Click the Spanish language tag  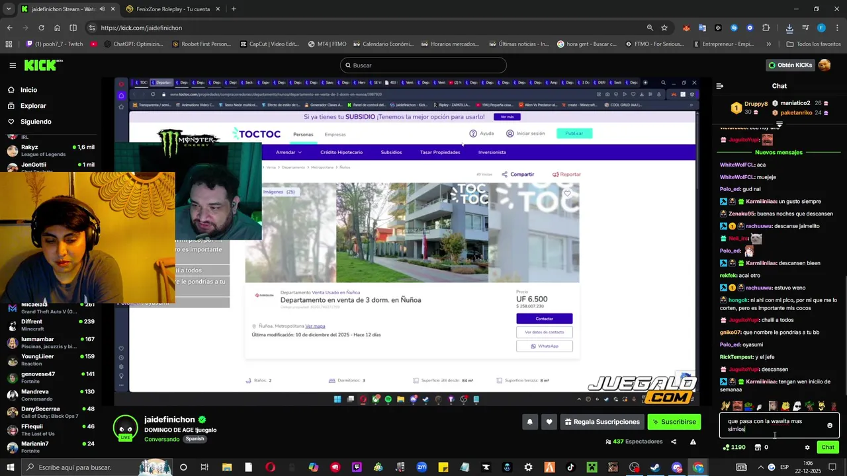195,439
